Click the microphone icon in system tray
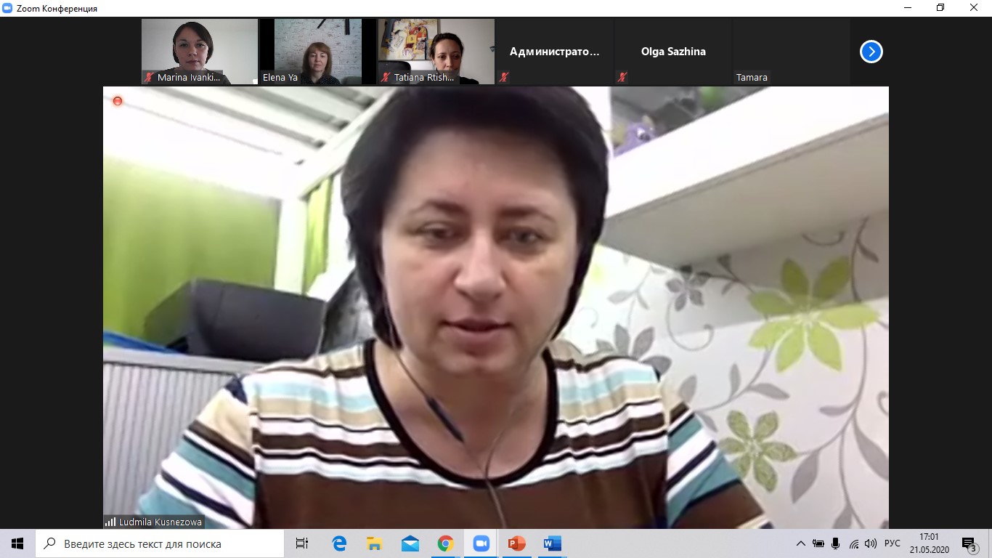Viewport: 992px width, 558px height. [836, 543]
